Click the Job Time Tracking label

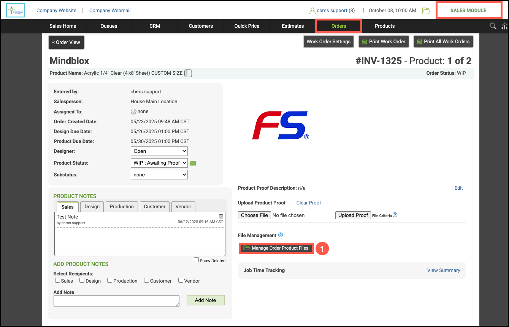[264, 270]
